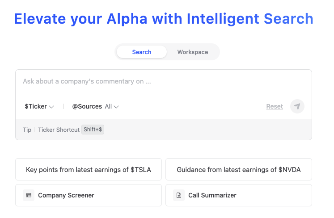Image resolution: width=334 pixels, height=218 pixels.
Task: Switch to the Workspace tab
Action: [x=193, y=52]
